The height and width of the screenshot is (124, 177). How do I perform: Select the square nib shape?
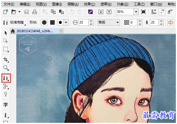pos(52,22)
